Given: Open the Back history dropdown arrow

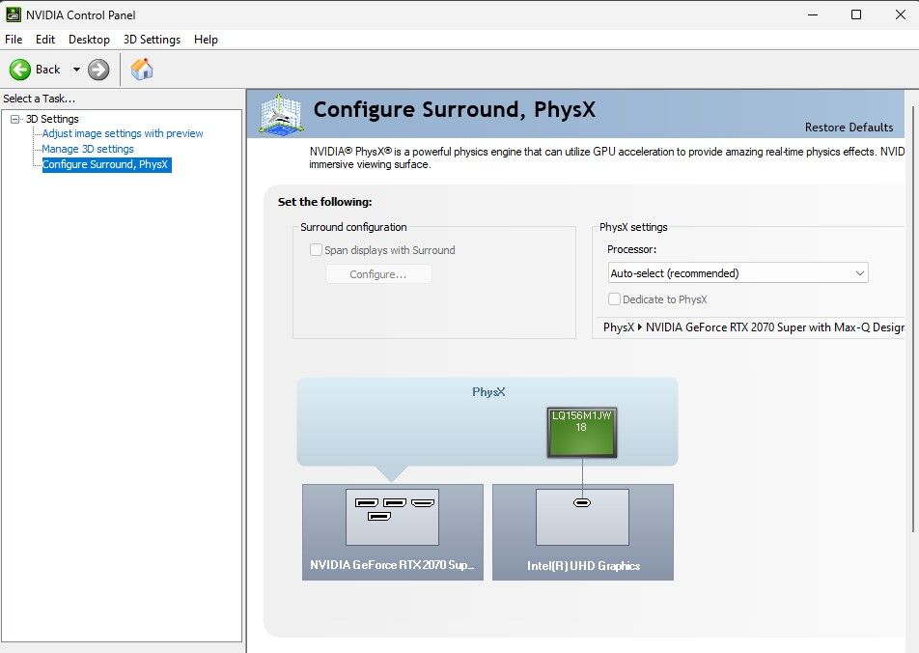Looking at the screenshot, I should click(76, 70).
